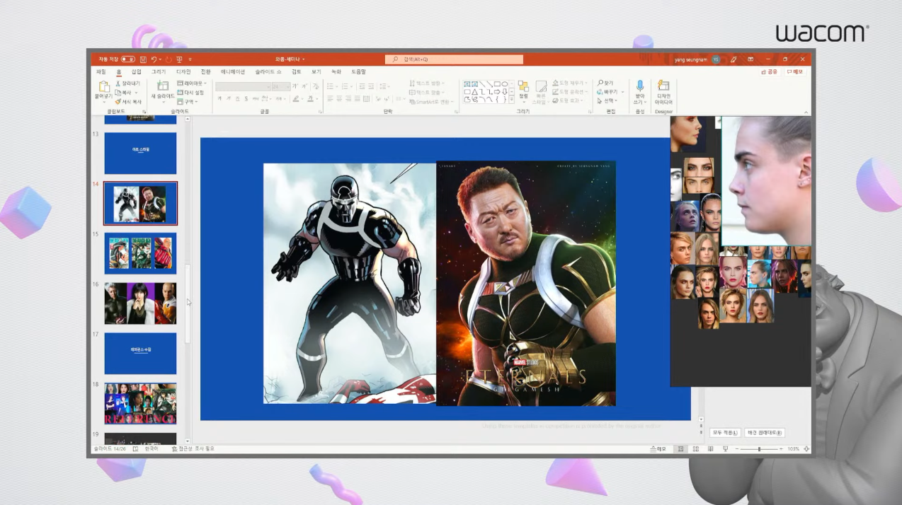
Task: Click accessibility check (접근성) status item
Action: click(193, 449)
